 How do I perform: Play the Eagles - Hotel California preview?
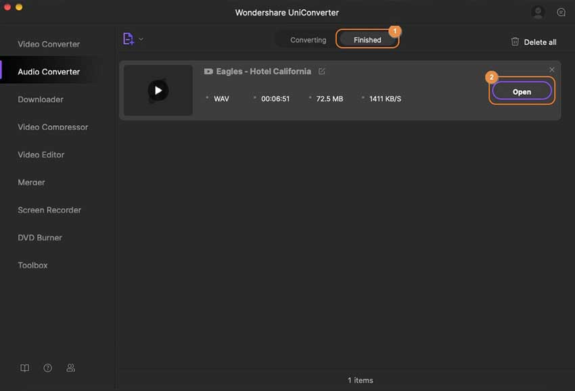[x=158, y=90]
